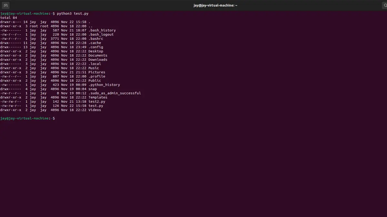Viewport: 387px width, 217px height.
Task: Select the Documents directory name
Action: pyautogui.click(x=98, y=55)
